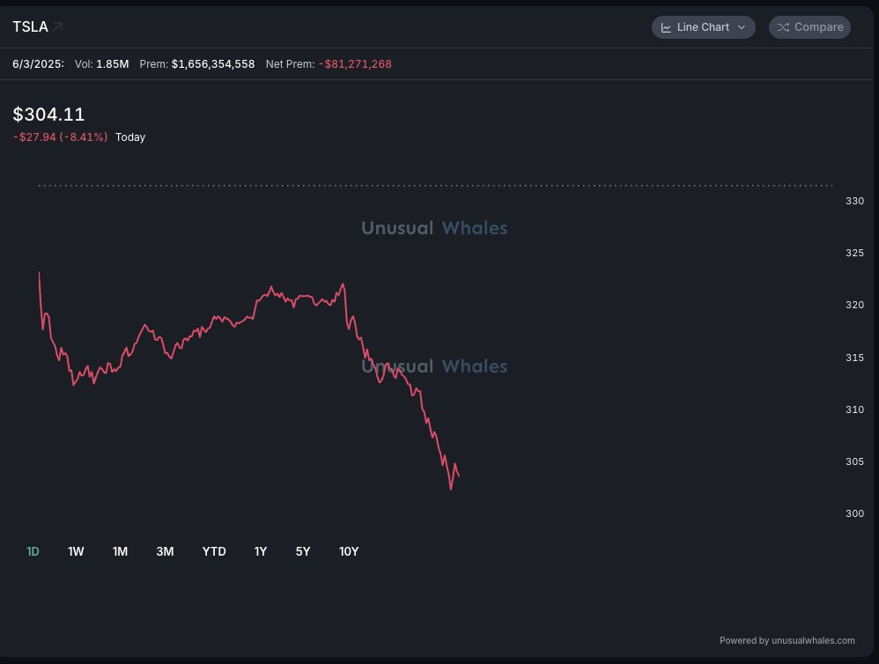Viewport: 879px width, 664px height.
Task: Expand the Line Chart dropdown chevron
Action: 742,27
